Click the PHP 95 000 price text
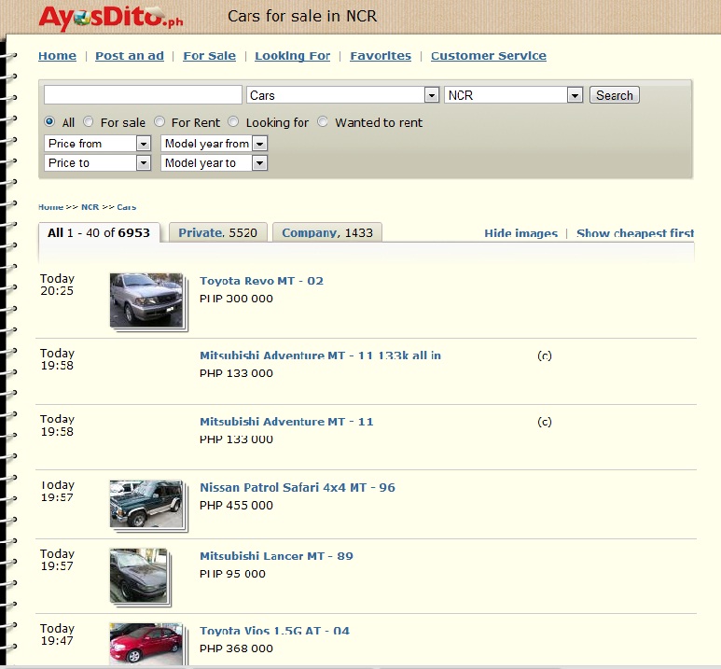721x669 pixels. tap(232, 574)
